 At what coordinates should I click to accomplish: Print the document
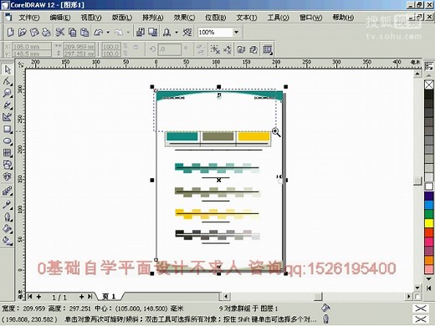click(x=46, y=33)
